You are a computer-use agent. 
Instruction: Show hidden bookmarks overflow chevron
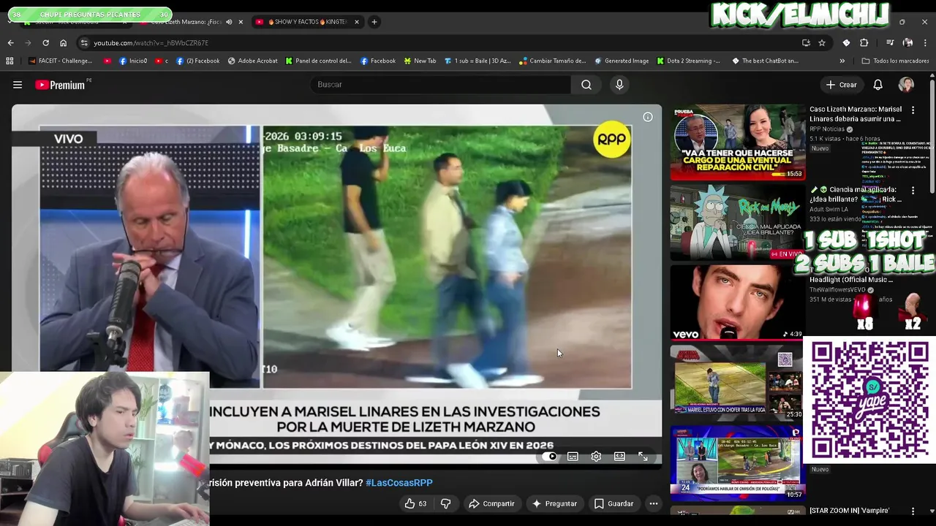pyautogui.click(x=842, y=61)
